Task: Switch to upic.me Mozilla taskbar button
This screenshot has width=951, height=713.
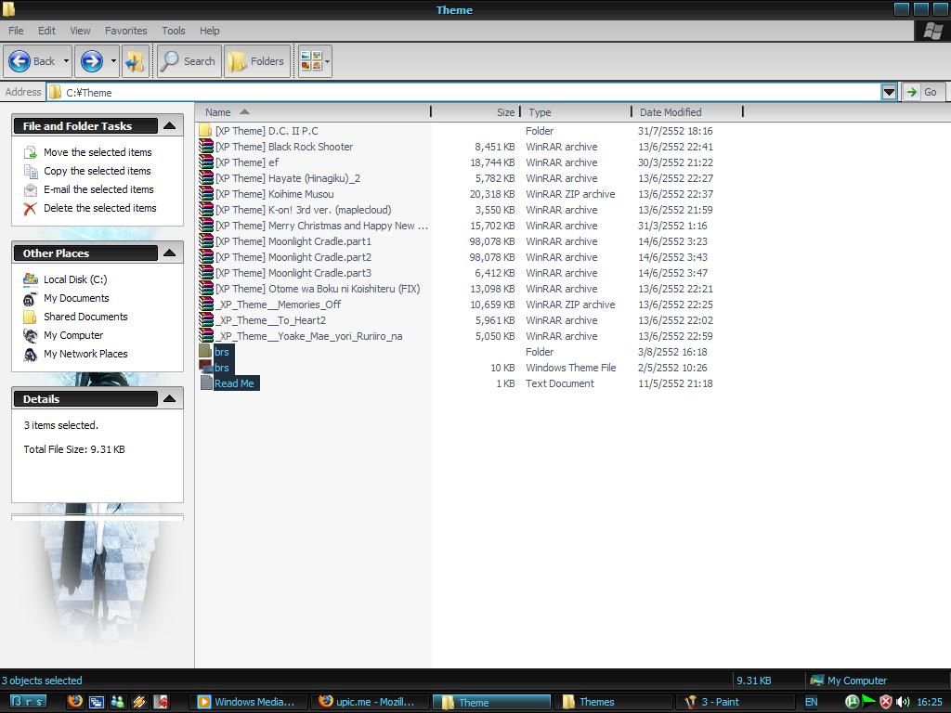Action: (369, 702)
